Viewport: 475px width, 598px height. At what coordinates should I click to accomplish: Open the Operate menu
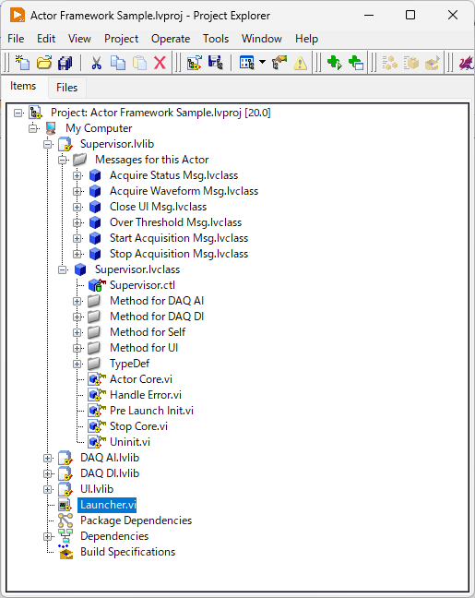tap(171, 39)
